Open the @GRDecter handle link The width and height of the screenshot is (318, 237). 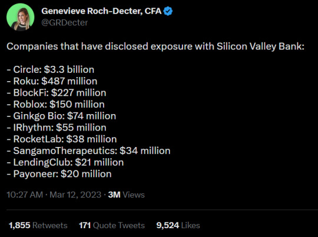[65, 22]
